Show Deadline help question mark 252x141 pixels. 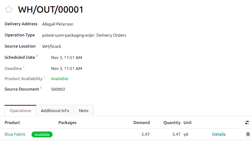(x=24, y=67)
